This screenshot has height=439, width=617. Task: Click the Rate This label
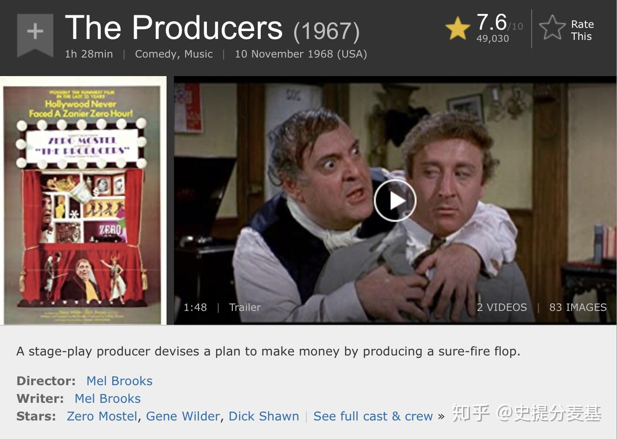point(582,30)
